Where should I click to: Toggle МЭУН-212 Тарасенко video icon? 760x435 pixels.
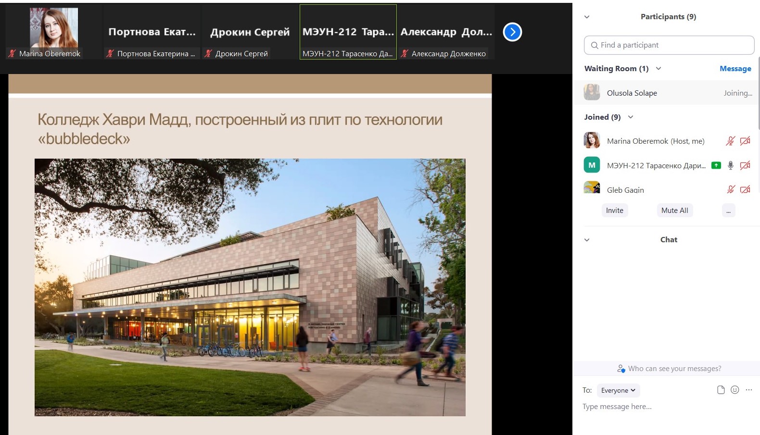(x=745, y=165)
